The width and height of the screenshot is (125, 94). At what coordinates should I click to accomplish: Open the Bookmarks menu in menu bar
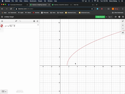coord(33,1)
